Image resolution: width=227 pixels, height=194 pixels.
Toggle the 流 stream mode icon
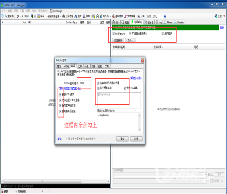(x=32, y=16)
